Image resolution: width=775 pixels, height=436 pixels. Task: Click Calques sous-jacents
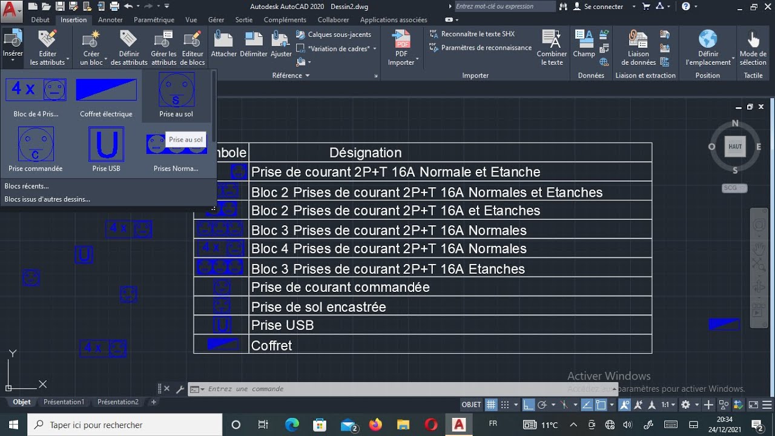click(x=334, y=35)
